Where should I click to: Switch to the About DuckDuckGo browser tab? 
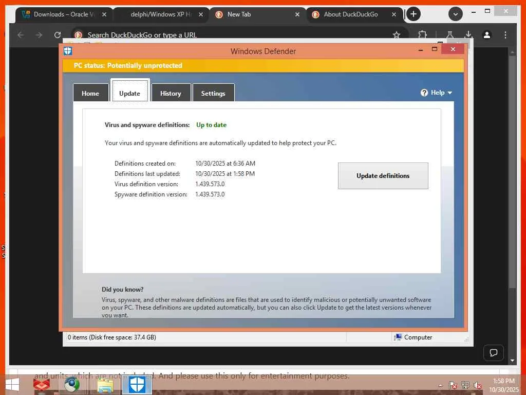click(353, 14)
